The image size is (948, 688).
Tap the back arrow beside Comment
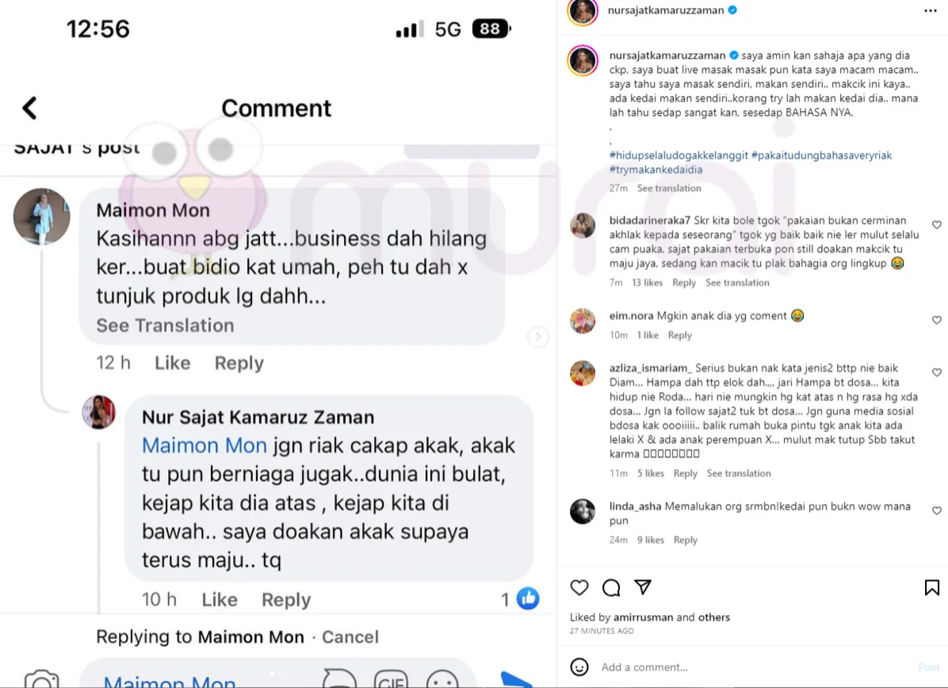click(x=29, y=109)
